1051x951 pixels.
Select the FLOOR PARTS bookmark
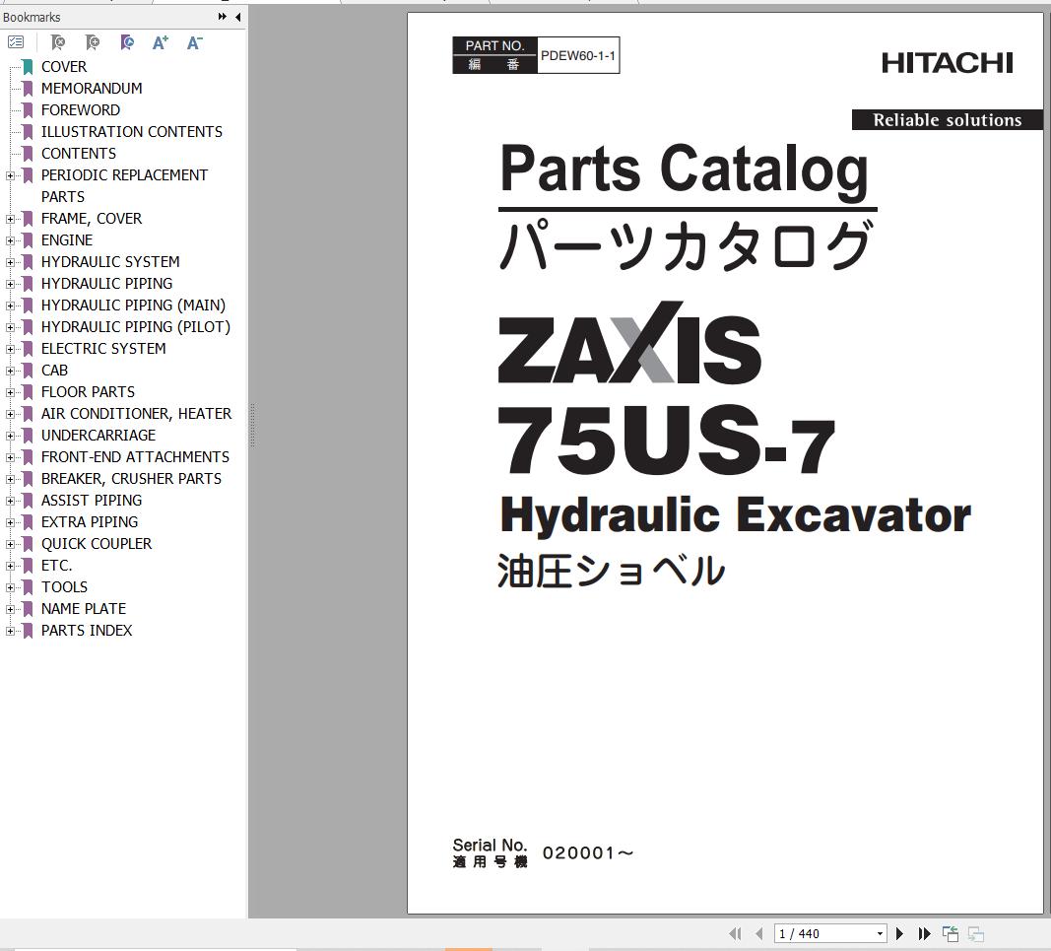click(x=88, y=392)
